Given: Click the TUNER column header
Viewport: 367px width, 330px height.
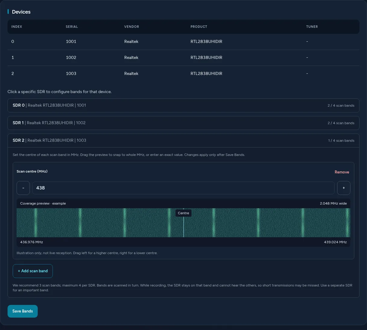Looking at the screenshot, I should point(312,27).
